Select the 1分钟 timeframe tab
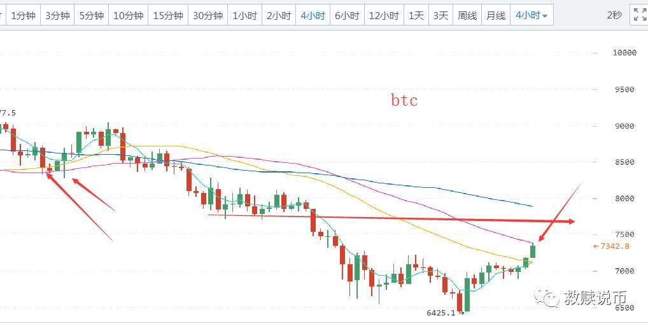The height and width of the screenshot is (326, 648). [x=23, y=15]
